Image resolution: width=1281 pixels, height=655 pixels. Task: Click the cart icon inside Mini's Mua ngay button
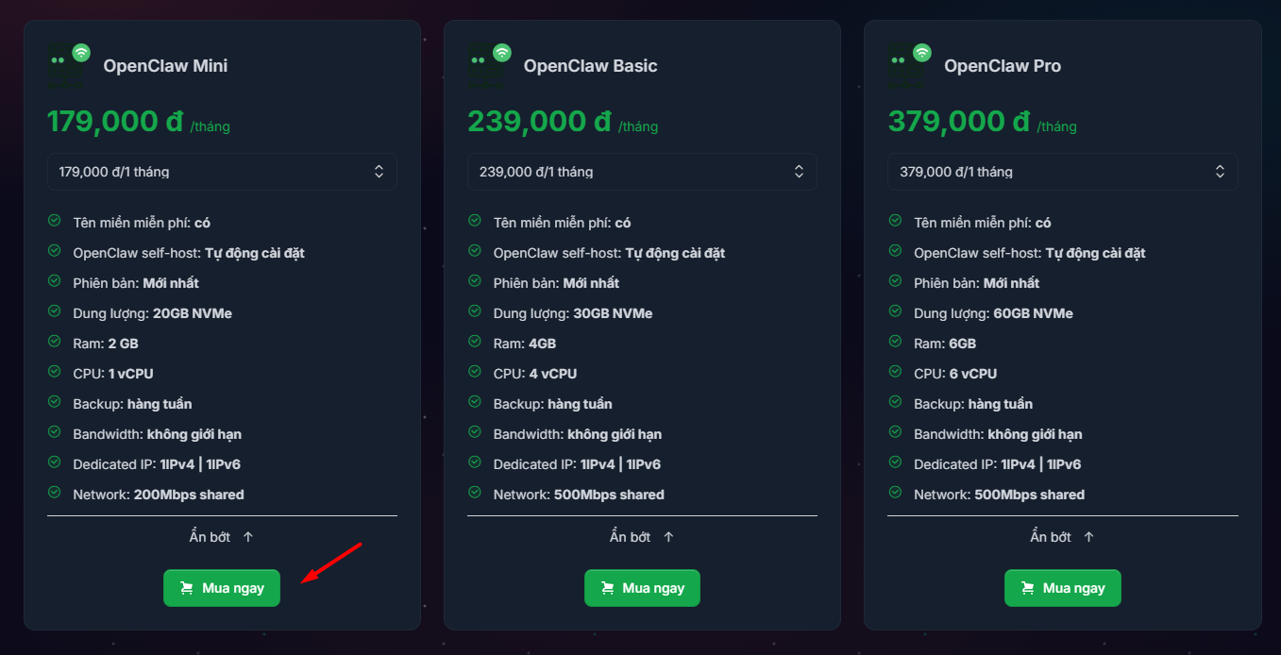[x=188, y=588]
